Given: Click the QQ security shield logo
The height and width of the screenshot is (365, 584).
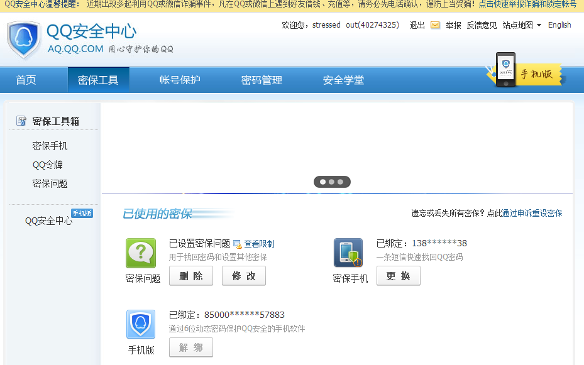Looking at the screenshot, I should 24,40.
